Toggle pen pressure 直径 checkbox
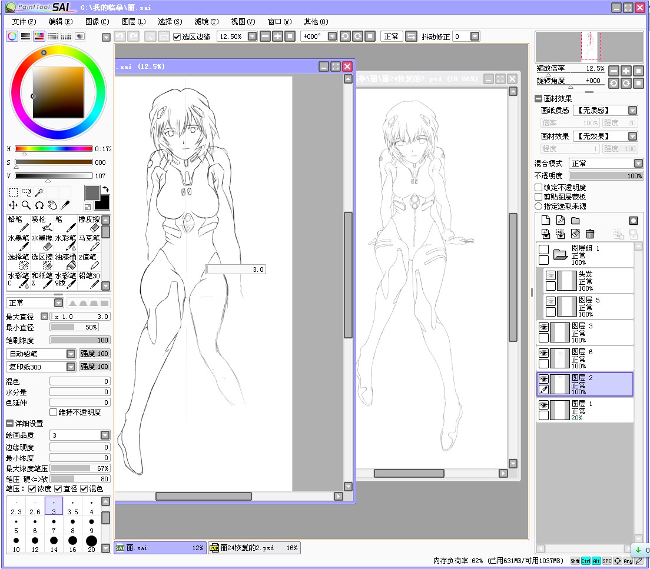This screenshot has width=650, height=569. [x=58, y=488]
